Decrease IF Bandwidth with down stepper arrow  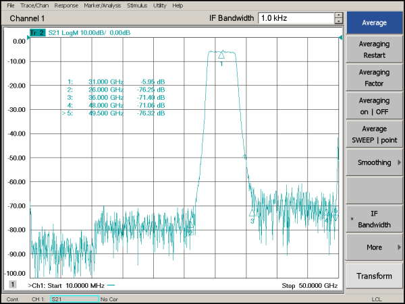click(339, 21)
